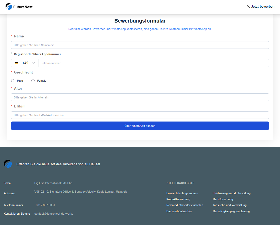Click the Geschlecht field label

23,72
